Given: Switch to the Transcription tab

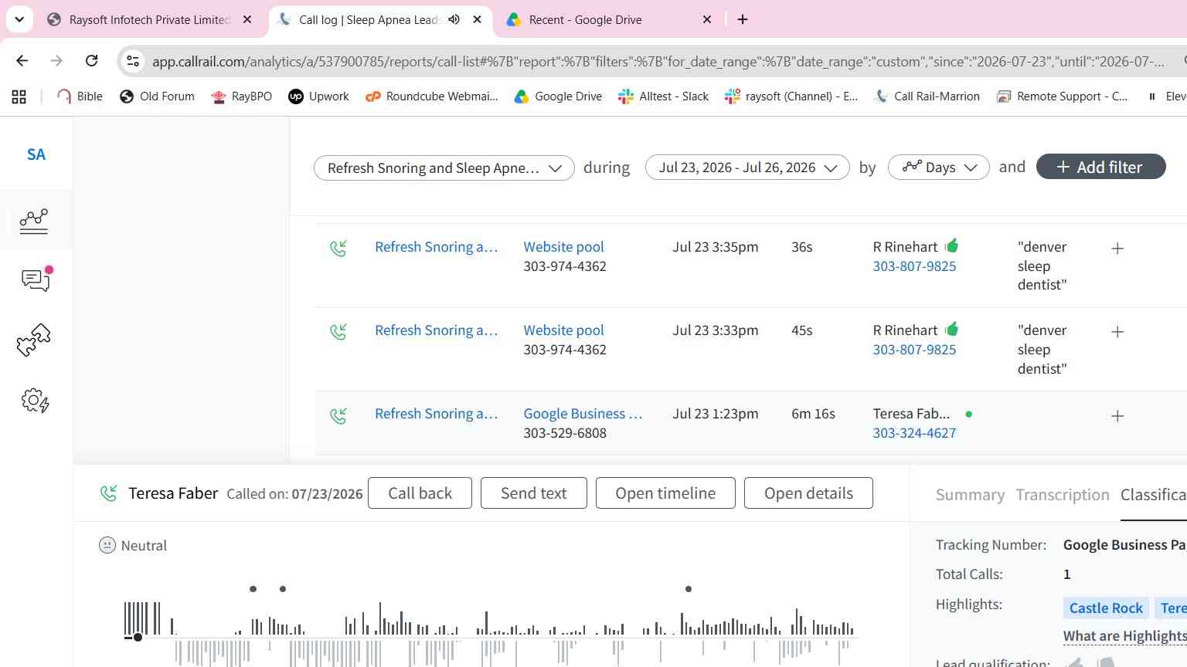Looking at the screenshot, I should pyautogui.click(x=1063, y=495).
